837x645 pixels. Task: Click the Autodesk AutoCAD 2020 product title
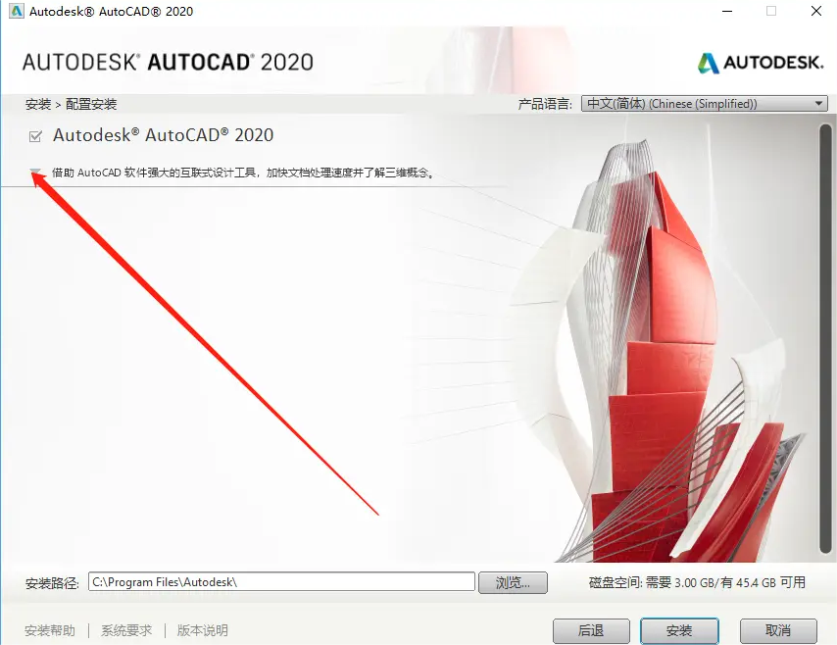click(163, 135)
